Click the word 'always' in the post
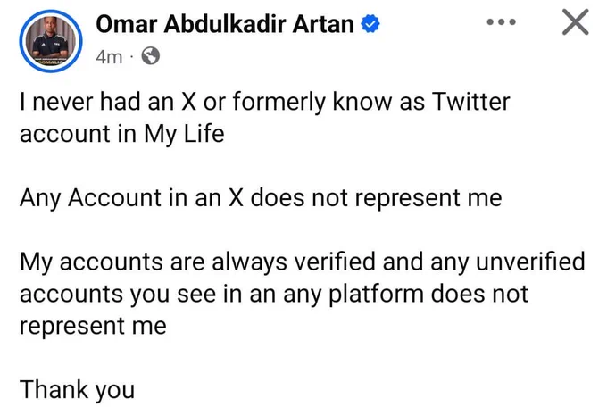607x407 pixels. point(249,262)
